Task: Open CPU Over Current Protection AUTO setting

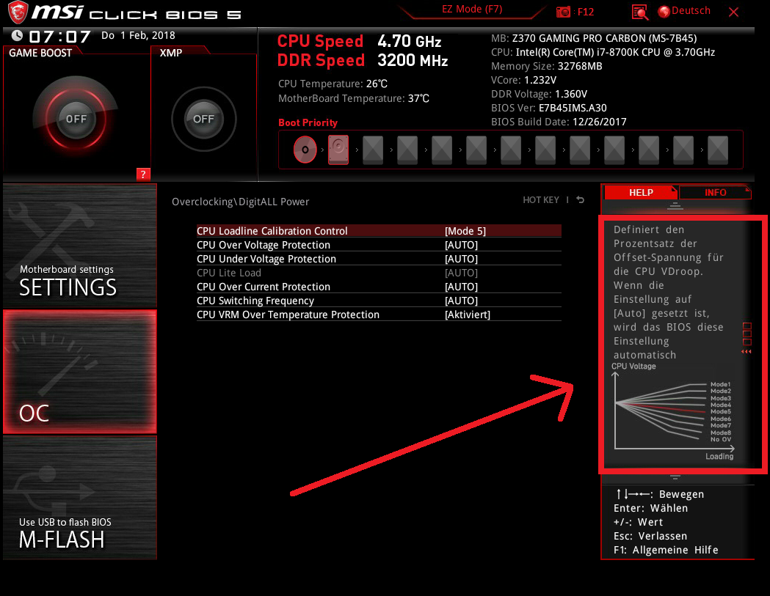Action: click(461, 287)
